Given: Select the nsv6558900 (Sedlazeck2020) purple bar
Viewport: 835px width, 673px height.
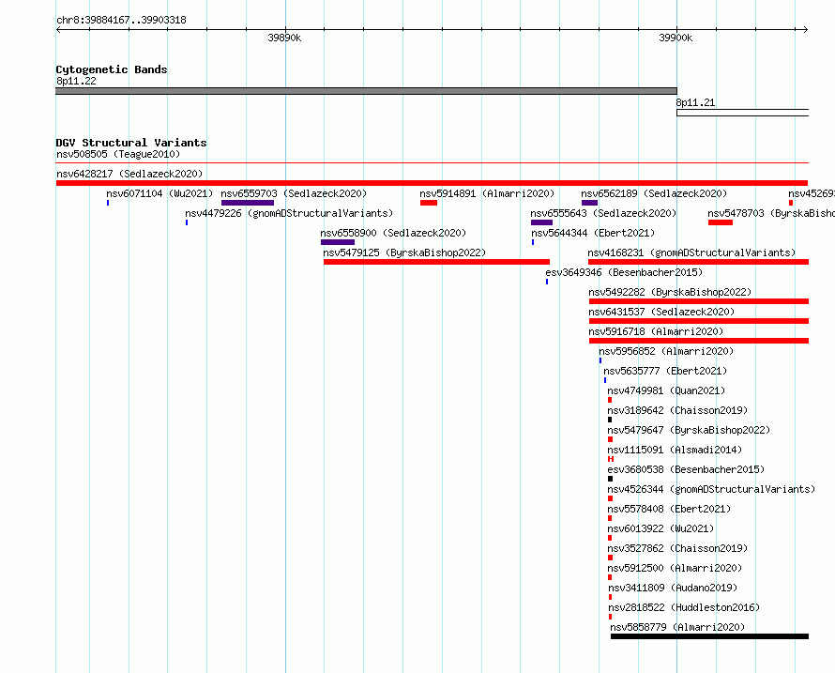Looking at the screenshot, I should 338,242.
